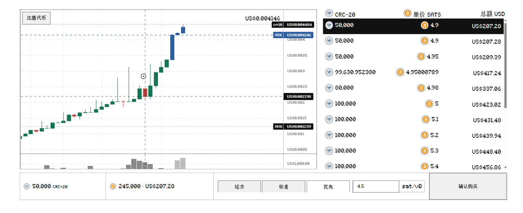Click the 出售代币 sell token button

point(36,18)
